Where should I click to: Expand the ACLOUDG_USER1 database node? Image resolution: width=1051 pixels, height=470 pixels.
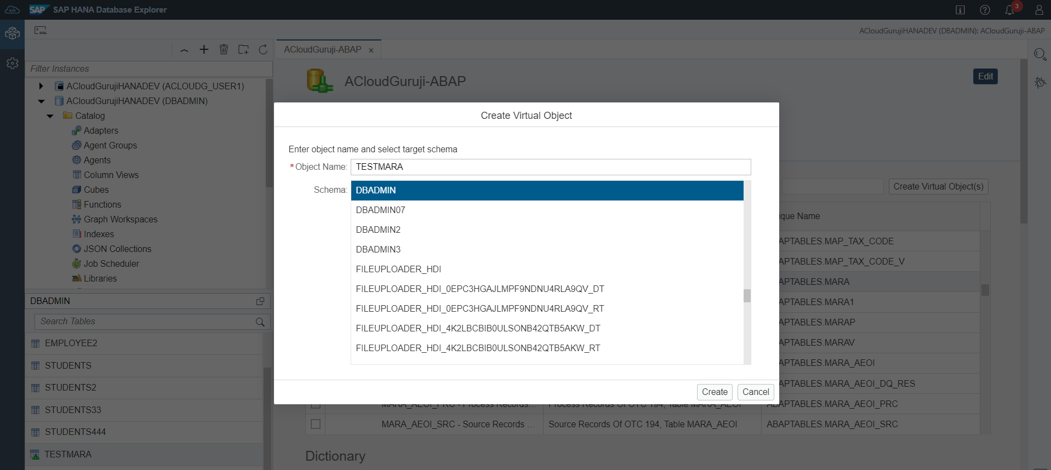point(41,86)
